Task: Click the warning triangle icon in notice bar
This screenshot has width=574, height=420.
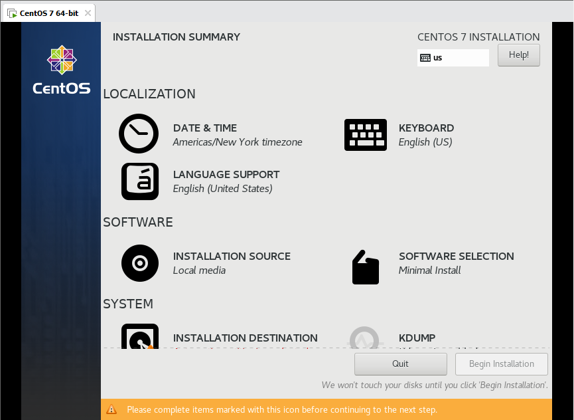Action: [111, 409]
